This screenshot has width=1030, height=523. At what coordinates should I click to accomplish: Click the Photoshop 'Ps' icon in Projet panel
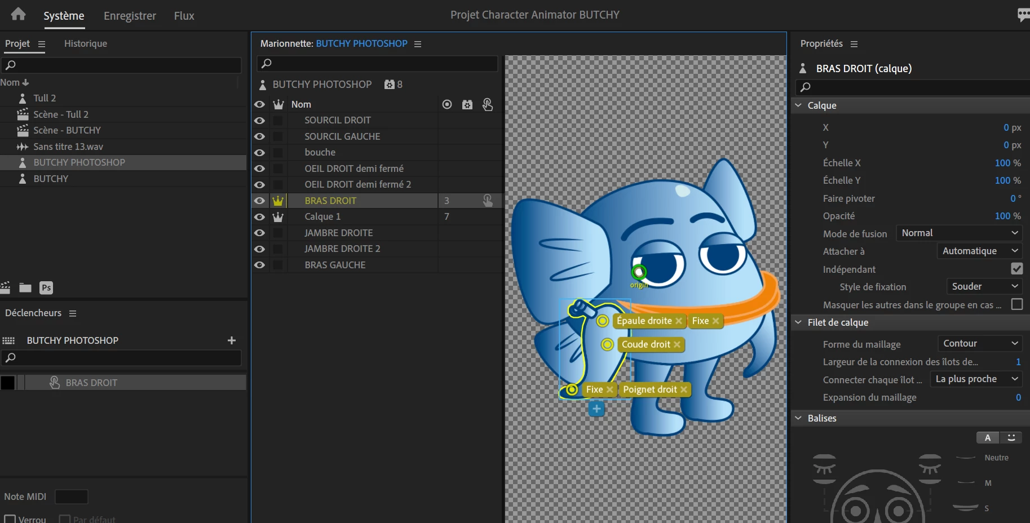(x=46, y=288)
